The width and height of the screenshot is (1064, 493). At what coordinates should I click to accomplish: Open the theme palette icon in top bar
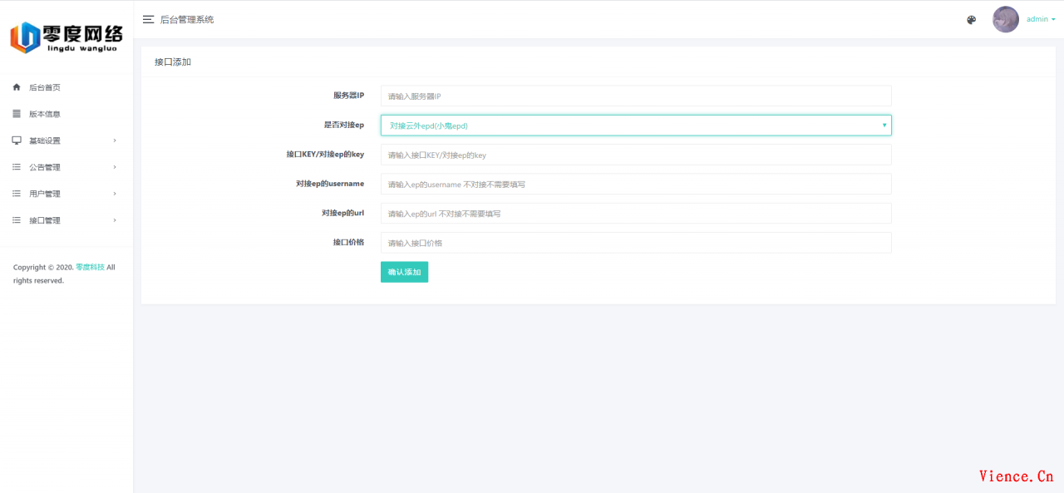(971, 19)
